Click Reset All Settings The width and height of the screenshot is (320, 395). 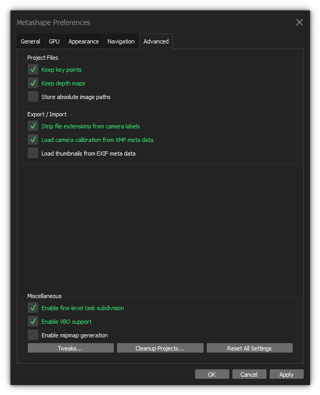[250, 348]
